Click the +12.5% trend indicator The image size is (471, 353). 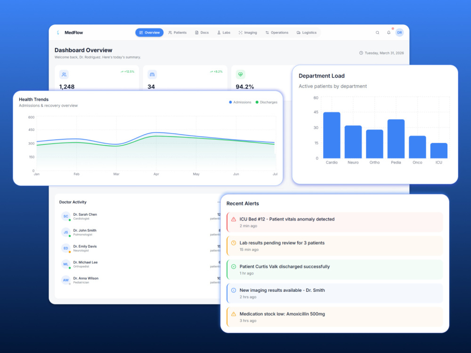tap(127, 72)
